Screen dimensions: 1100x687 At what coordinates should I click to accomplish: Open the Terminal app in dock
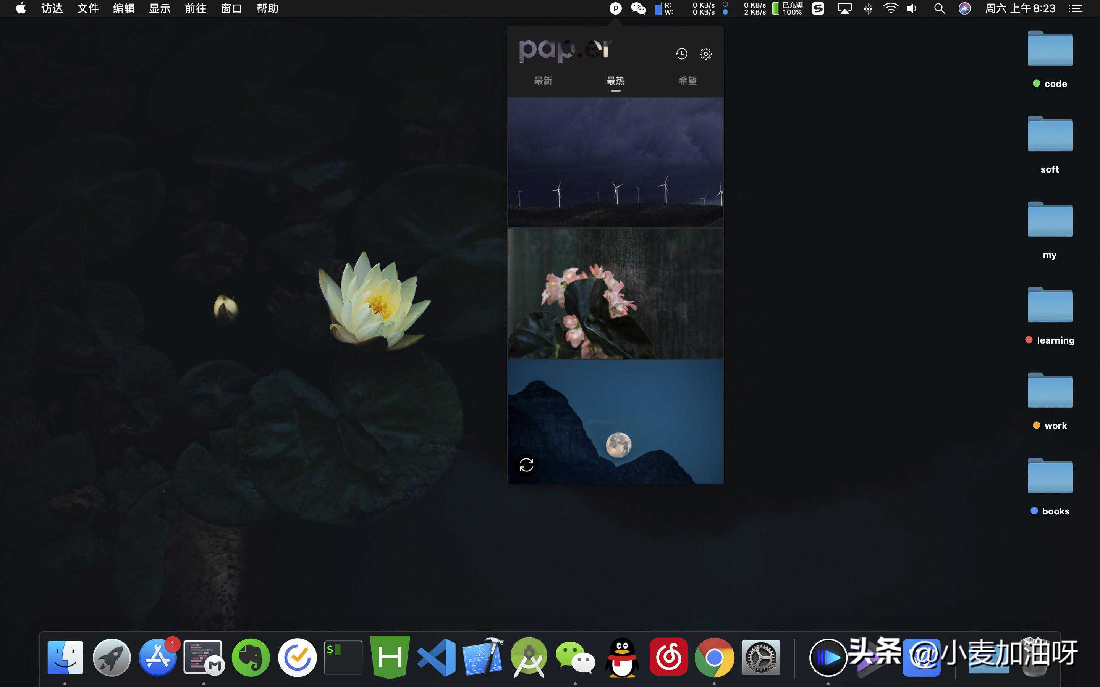point(343,658)
